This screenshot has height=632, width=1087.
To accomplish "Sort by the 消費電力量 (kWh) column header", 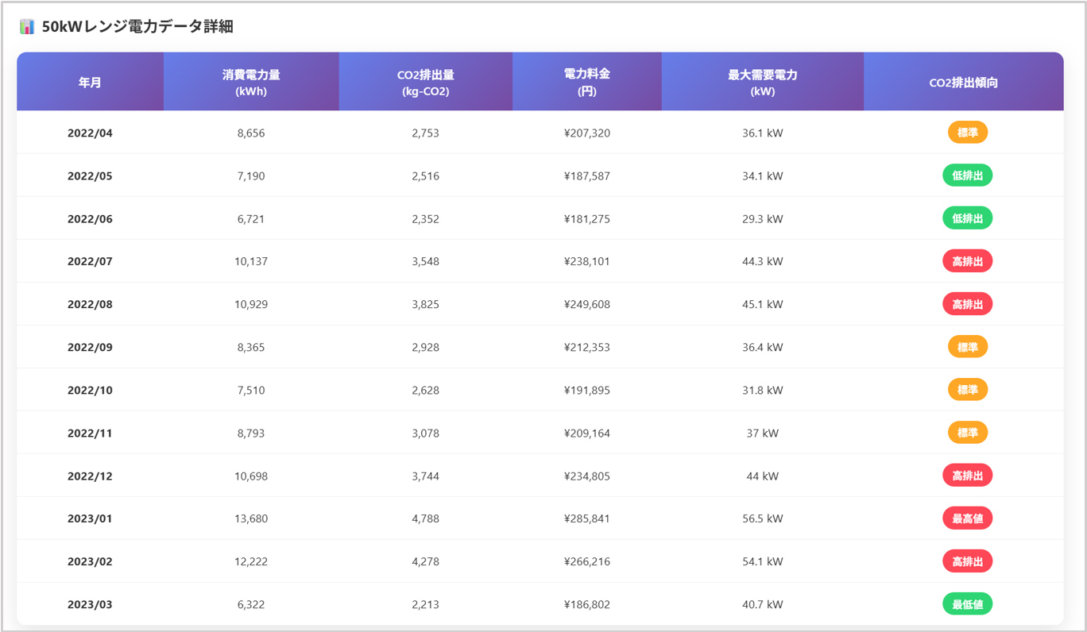I will (x=251, y=83).
